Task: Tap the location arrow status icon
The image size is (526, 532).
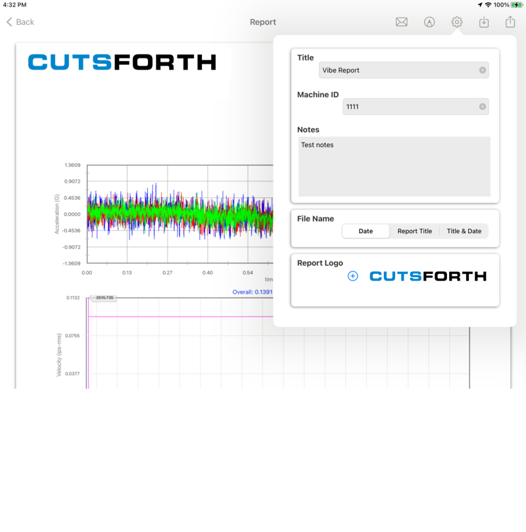Action: pyautogui.click(x=480, y=5)
